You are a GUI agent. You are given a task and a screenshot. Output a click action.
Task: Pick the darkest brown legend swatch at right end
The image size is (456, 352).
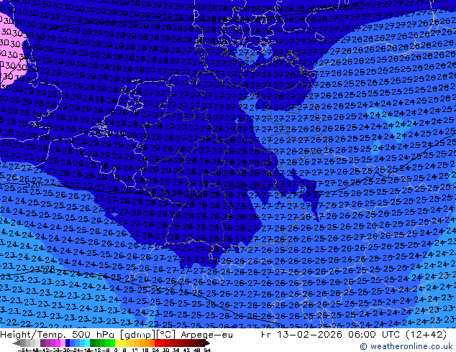point(202,343)
